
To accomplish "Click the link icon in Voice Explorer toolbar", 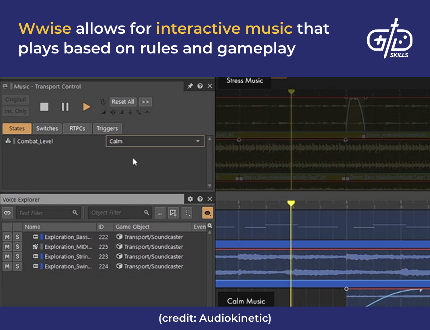I will [8, 212].
